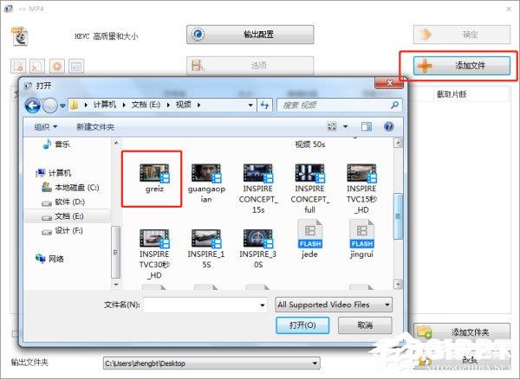Screen dimensions: 520x379
Task: Select 音乐 in the navigation pane
Action: (x=56, y=144)
